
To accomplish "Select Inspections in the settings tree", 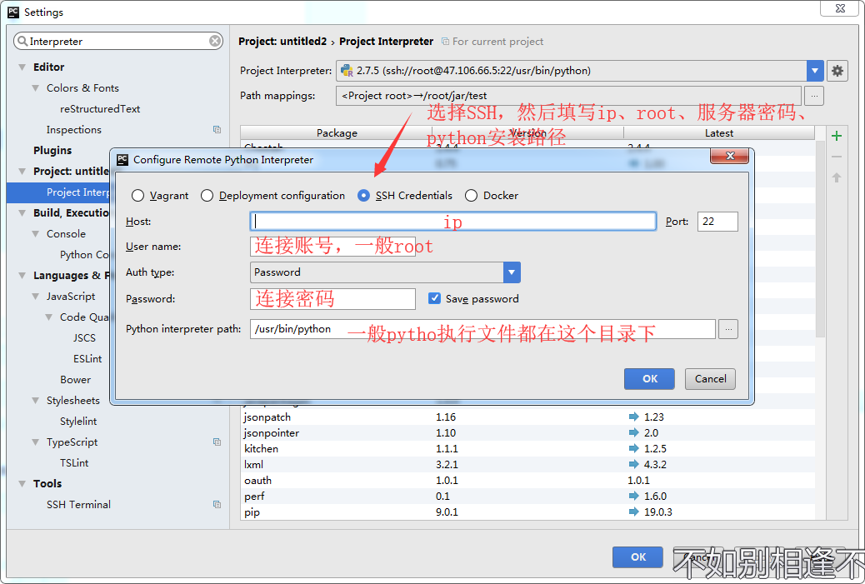I will coord(74,130).
